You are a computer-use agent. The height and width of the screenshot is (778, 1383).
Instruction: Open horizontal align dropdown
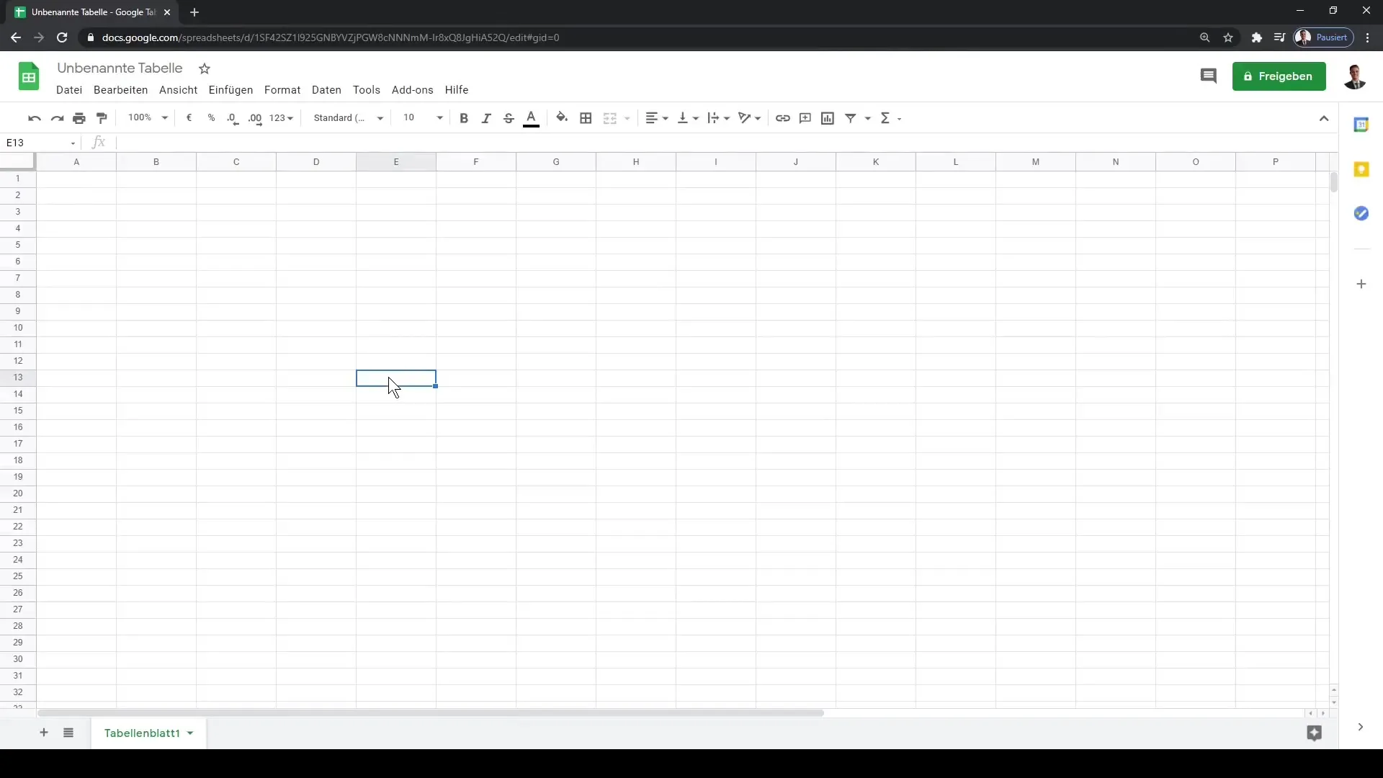[657, 118]
